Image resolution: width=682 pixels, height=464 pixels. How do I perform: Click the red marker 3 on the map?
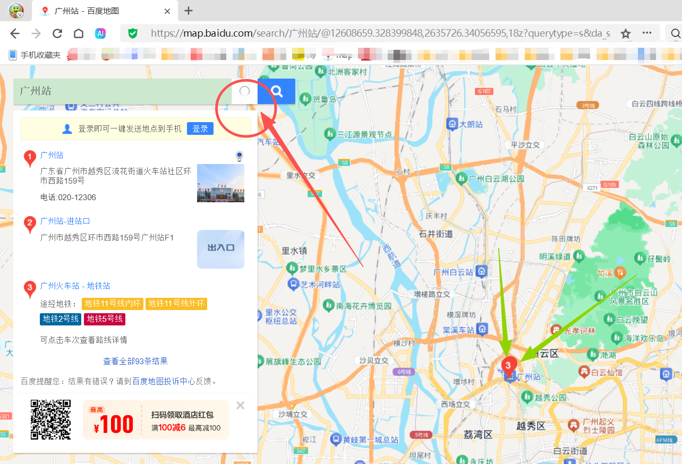(x=508, y=364)
